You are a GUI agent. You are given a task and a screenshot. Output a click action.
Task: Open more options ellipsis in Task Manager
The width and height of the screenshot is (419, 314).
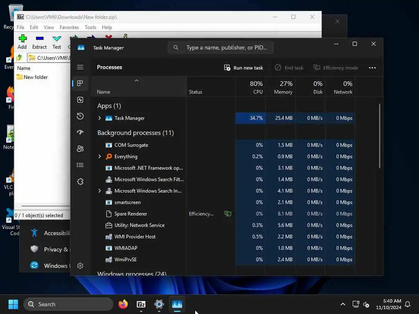click(372, 67)
